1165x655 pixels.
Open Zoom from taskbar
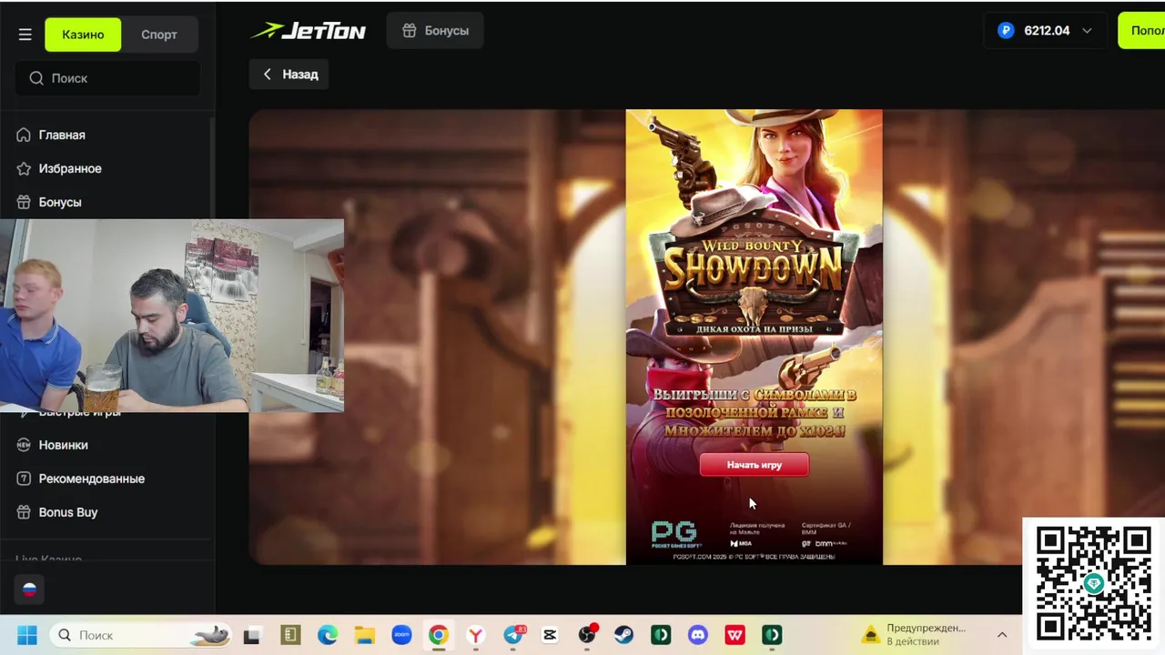[401, 635]
